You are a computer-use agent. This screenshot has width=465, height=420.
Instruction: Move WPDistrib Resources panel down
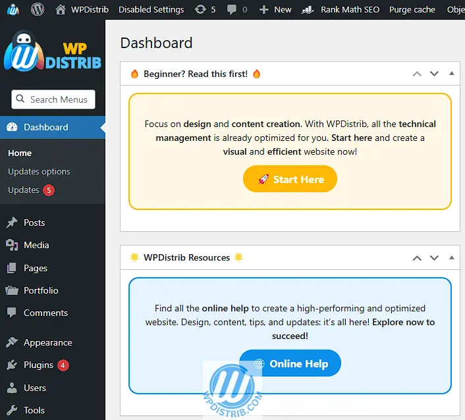[x=434, y=258]
